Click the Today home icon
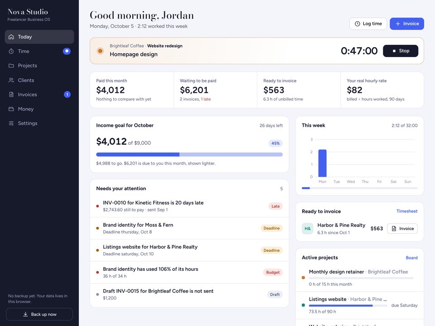 (x=11, y=37)
